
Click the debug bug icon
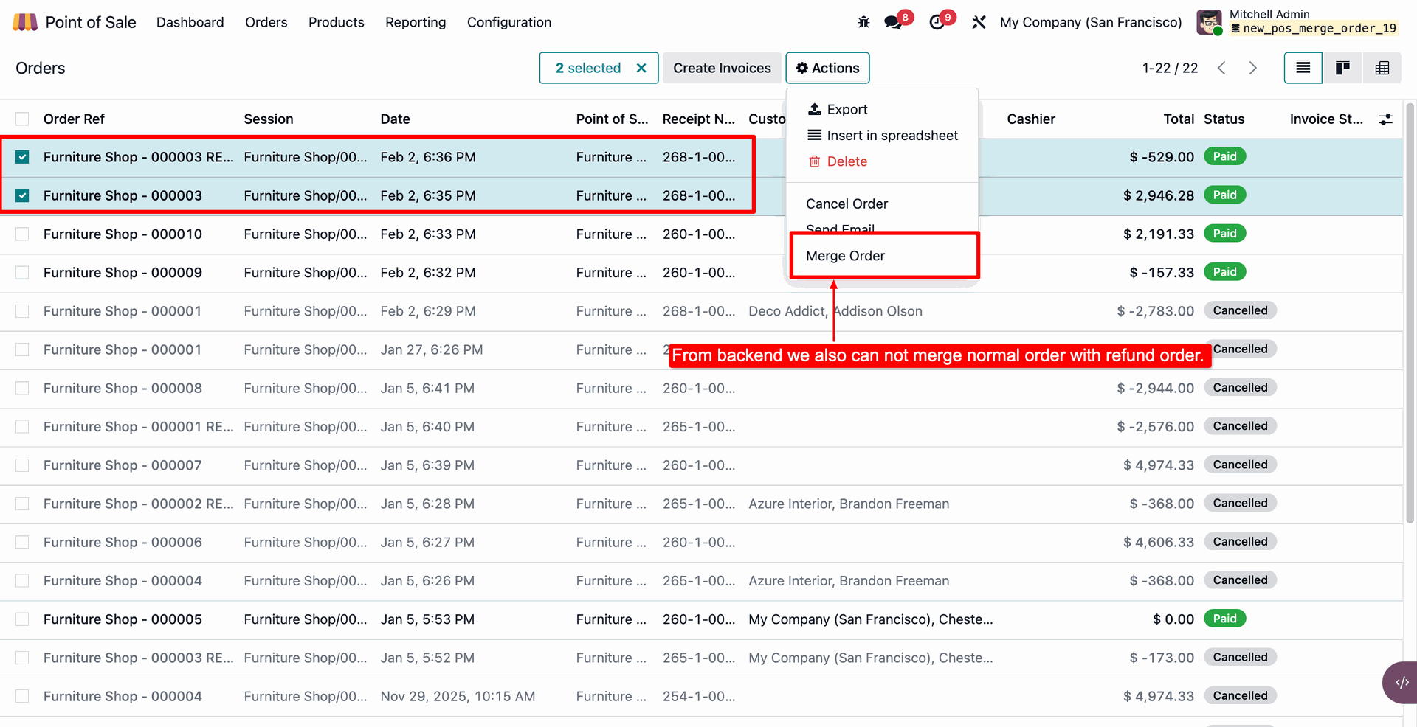click(863, 22)
